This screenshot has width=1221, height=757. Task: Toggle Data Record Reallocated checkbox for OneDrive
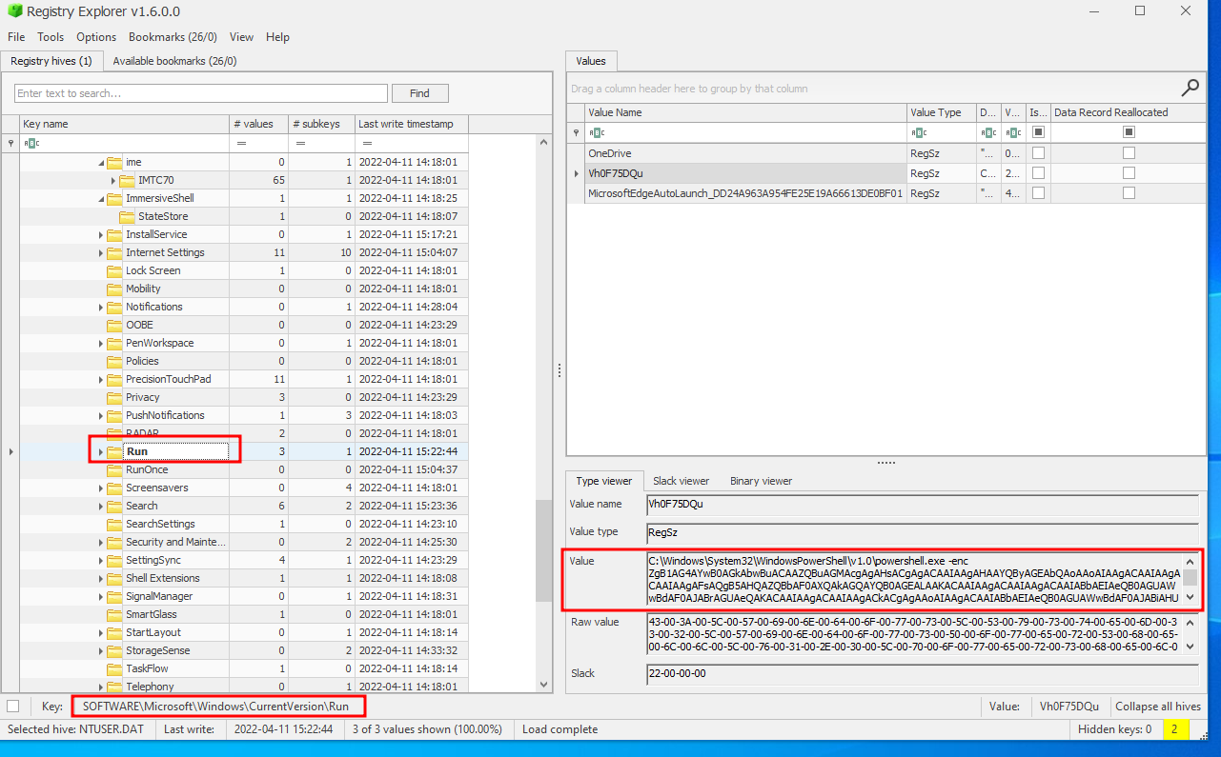point(1129,153)
